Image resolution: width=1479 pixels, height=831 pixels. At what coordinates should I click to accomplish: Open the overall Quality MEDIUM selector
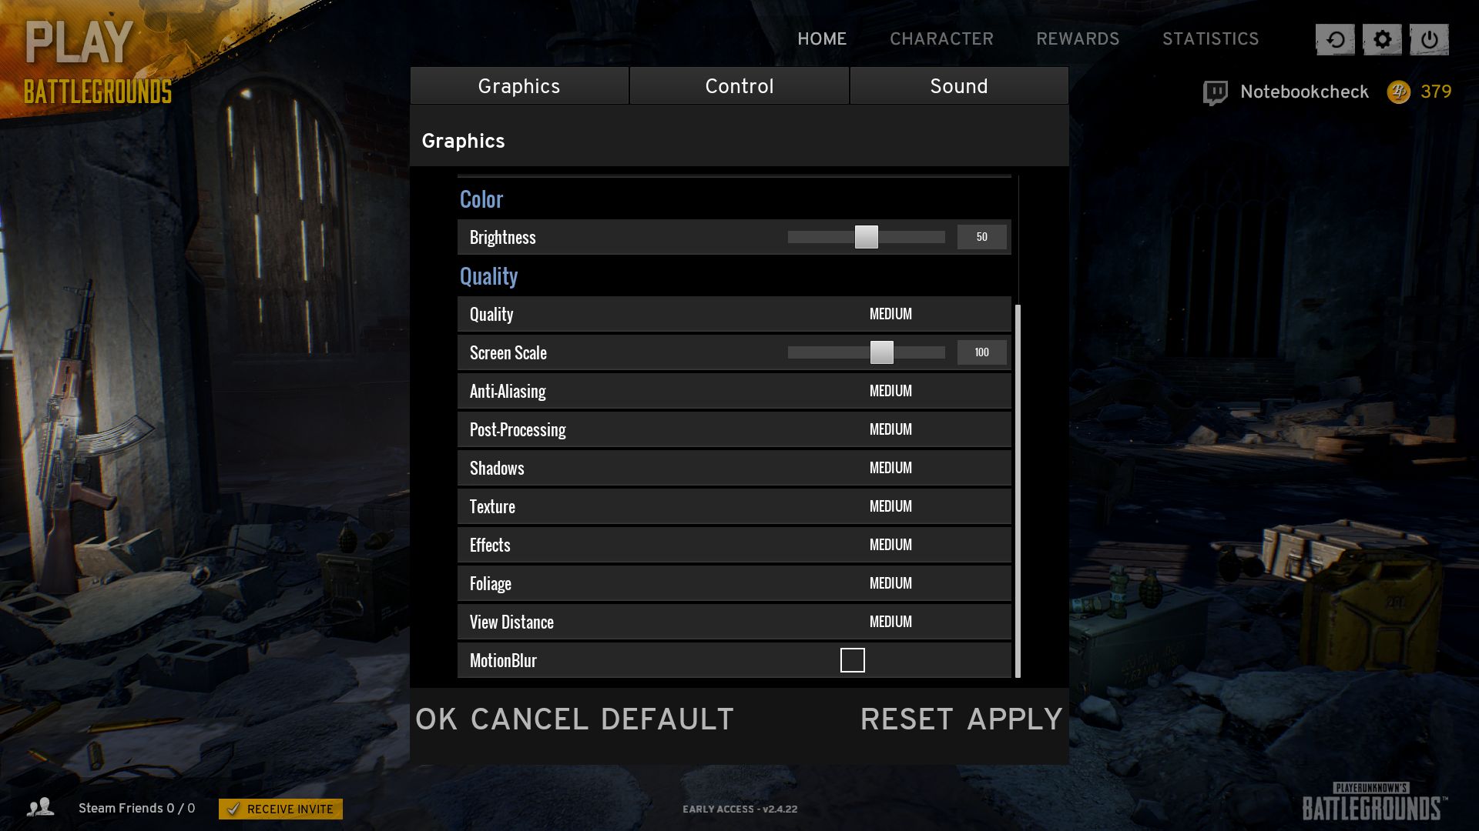coord(890,314)
